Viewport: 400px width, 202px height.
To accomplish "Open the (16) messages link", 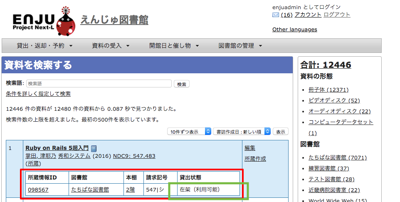I will click(x=287, y=15).
